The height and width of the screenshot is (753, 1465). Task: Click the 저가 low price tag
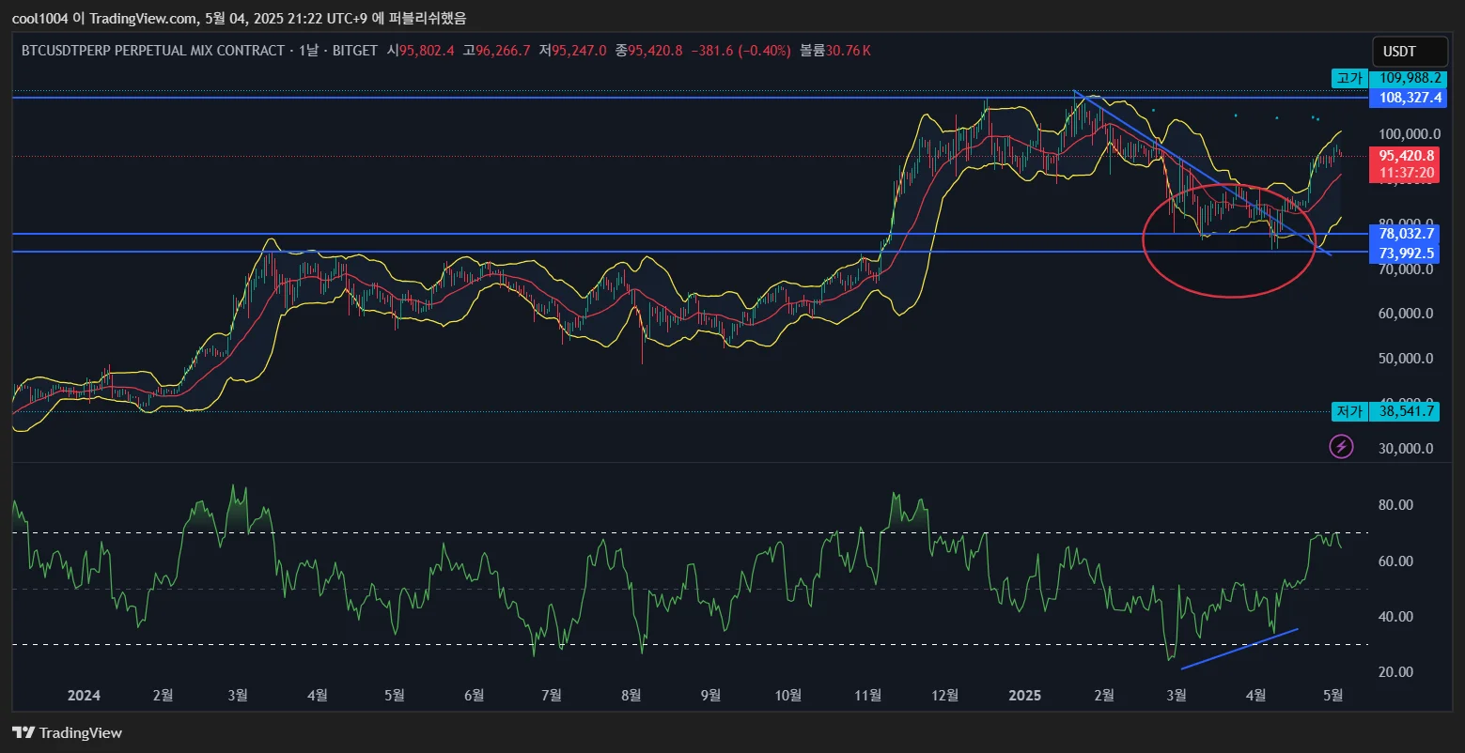pyautogui.click(x=1349, y=411)
